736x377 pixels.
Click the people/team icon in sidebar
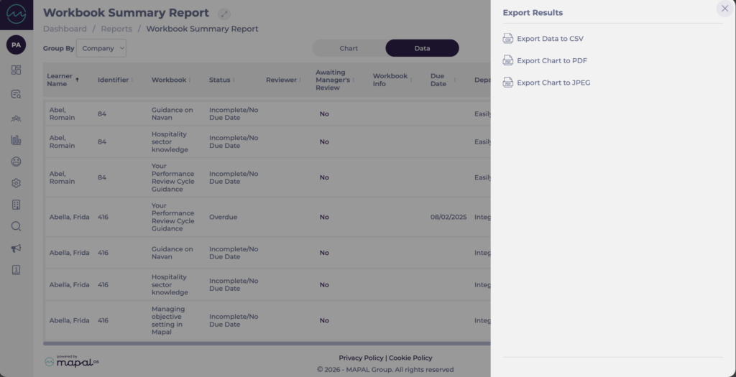point(16,118)
